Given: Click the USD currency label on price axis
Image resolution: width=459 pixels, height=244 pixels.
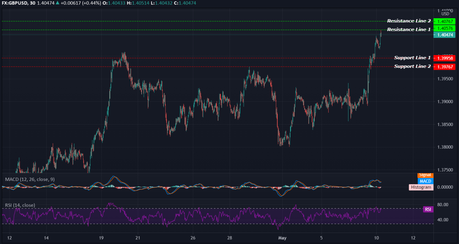Looking at the screenshot, I should point(445,14).
